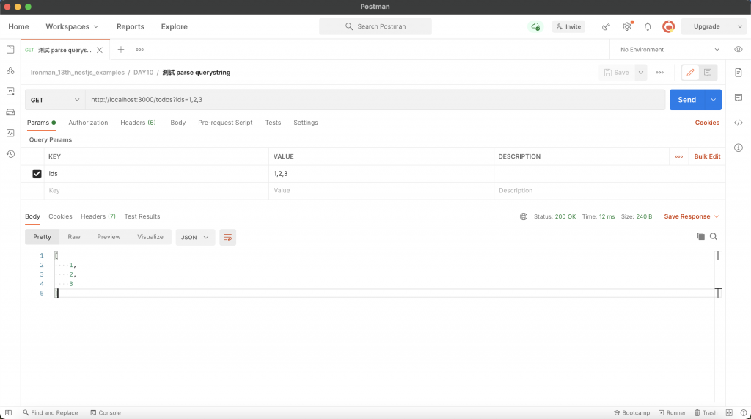Open the Cookies link
751x419 pixels.
pos(707,123)
